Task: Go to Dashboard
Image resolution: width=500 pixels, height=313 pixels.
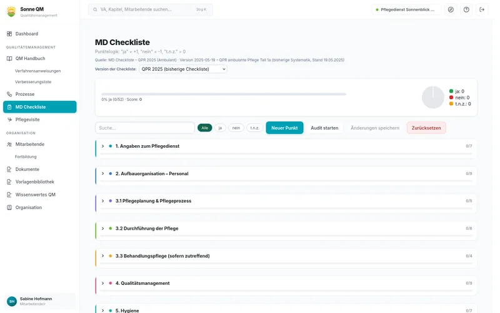Action: point(39,34)
